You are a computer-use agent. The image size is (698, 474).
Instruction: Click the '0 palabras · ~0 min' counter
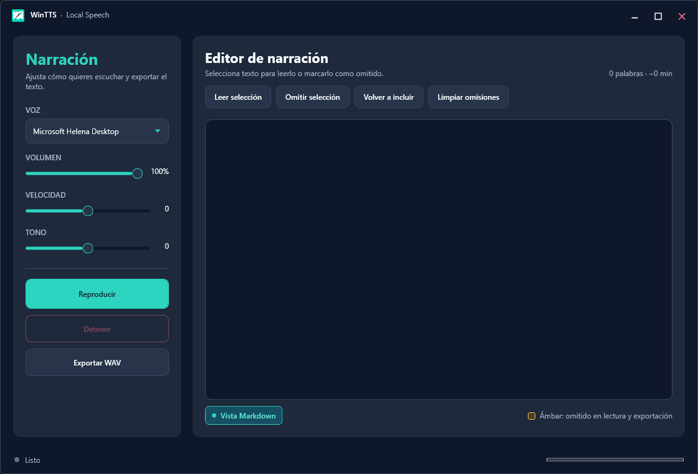point(641,74)
